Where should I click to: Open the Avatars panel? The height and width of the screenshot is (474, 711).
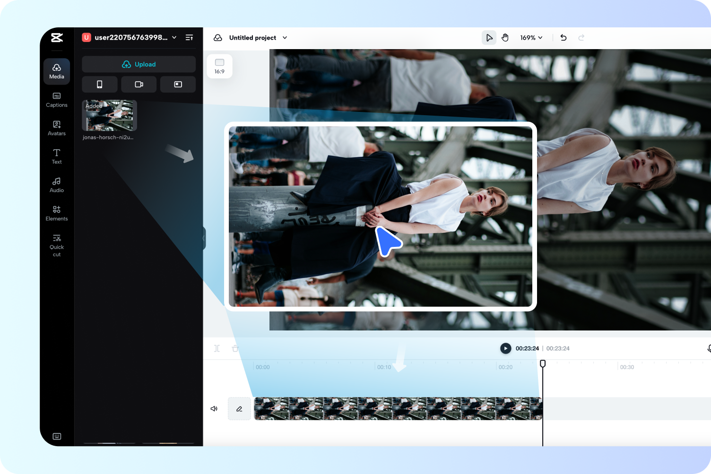(x=56, y=128)
